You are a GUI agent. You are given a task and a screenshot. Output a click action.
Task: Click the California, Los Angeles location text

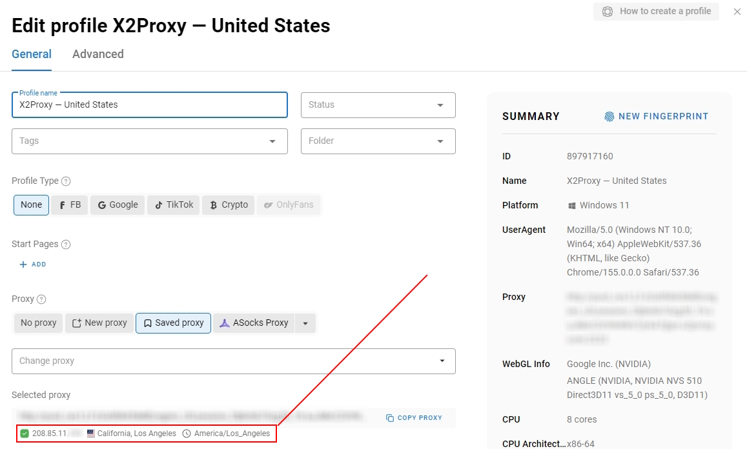click(137, 434)
